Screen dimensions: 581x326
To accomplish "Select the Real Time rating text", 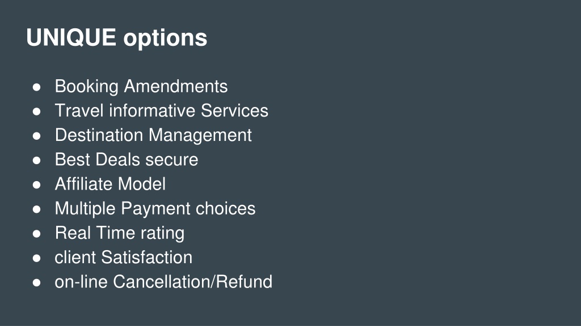I will click(119, 233).
